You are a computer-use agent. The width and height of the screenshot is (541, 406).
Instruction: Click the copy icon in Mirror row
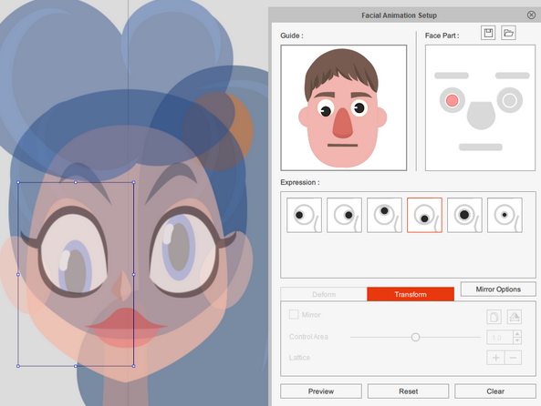494,317
